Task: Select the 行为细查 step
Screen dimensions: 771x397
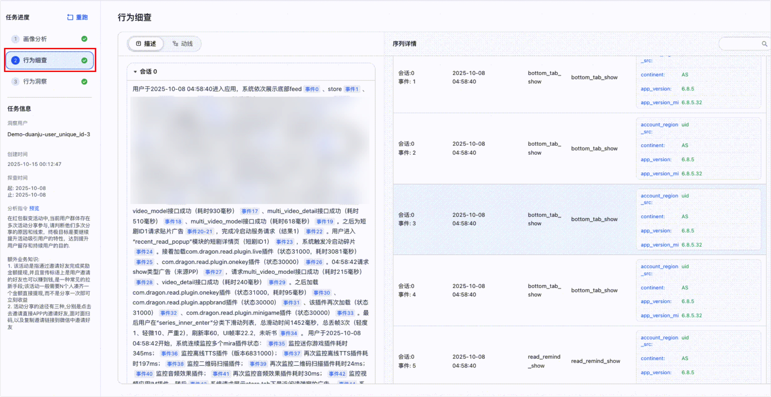Action: coord(50,60)
